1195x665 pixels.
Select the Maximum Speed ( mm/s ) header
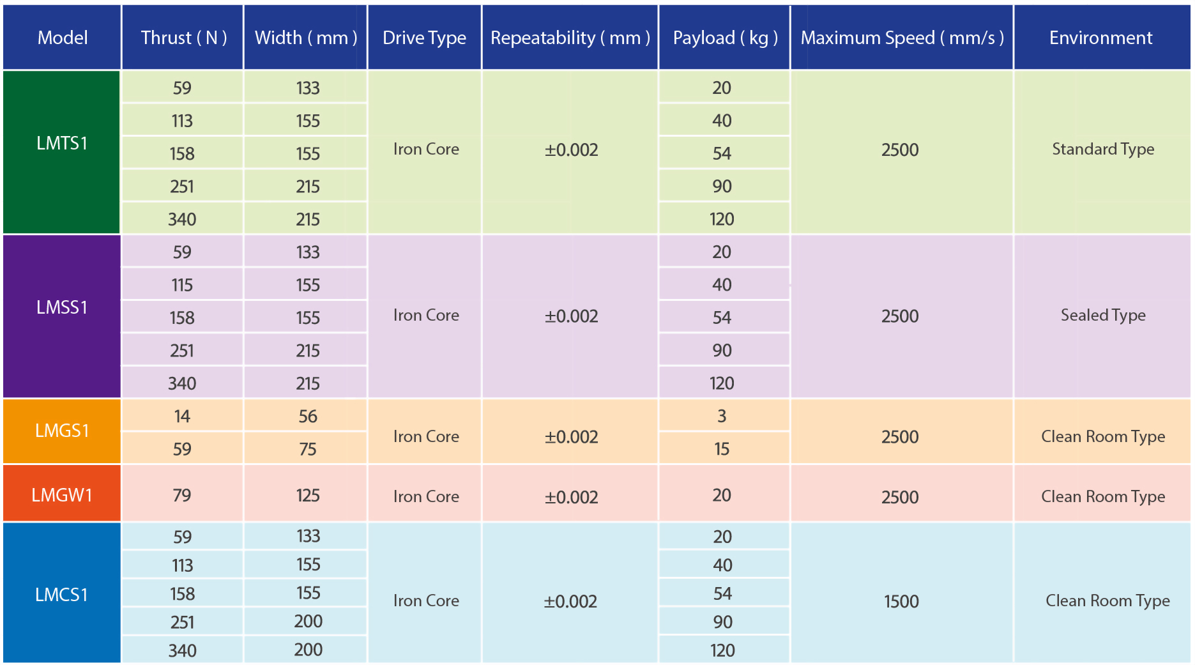pos(902,38)
